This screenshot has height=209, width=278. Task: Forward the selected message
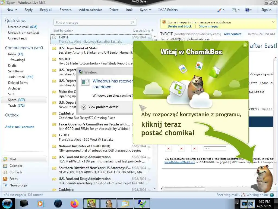click(65, 10)
